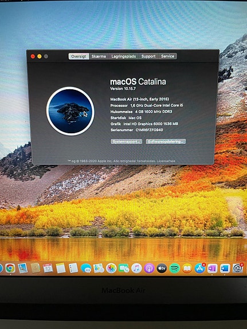Viewport: 247px width, 329px height.
Task: Open the Notes app in dock
Action: pos(61,268)
